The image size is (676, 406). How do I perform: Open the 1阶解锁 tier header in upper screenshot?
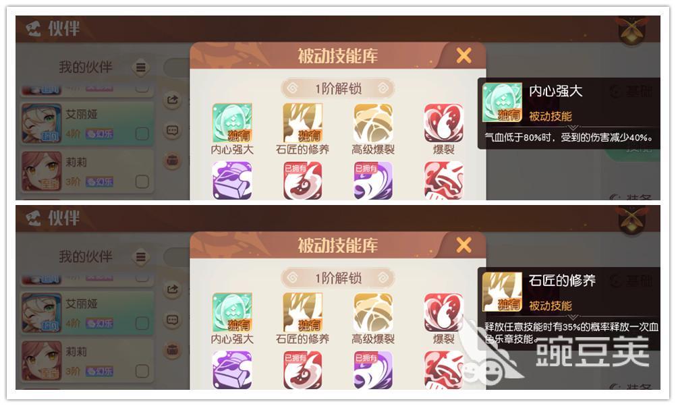click(338, 88)
